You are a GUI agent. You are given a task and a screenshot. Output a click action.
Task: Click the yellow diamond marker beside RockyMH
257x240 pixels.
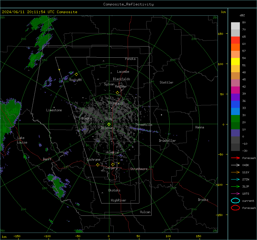(76, 74)
